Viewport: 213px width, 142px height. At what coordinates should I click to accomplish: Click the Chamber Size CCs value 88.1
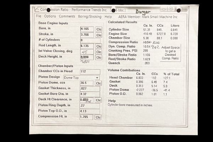point(159,38)
